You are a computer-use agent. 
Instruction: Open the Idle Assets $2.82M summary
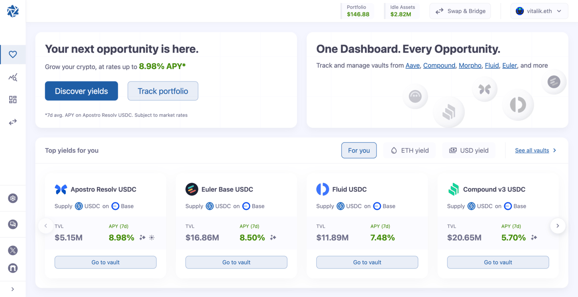click(x=401, y=11)
